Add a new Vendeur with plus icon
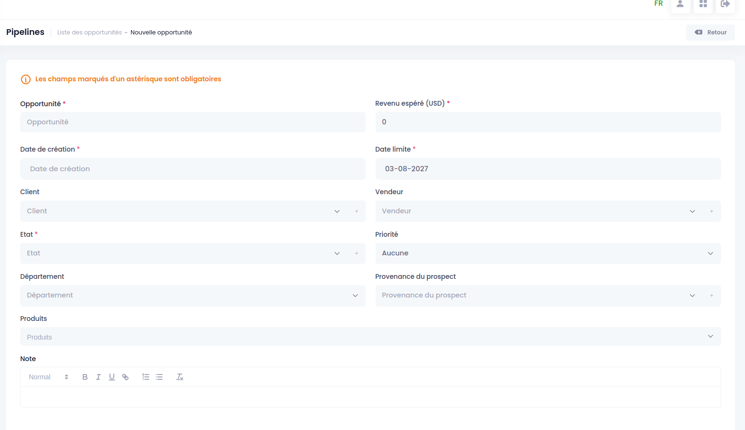Image resolution: width=745 pixels, height=430 pixels. 712,211
